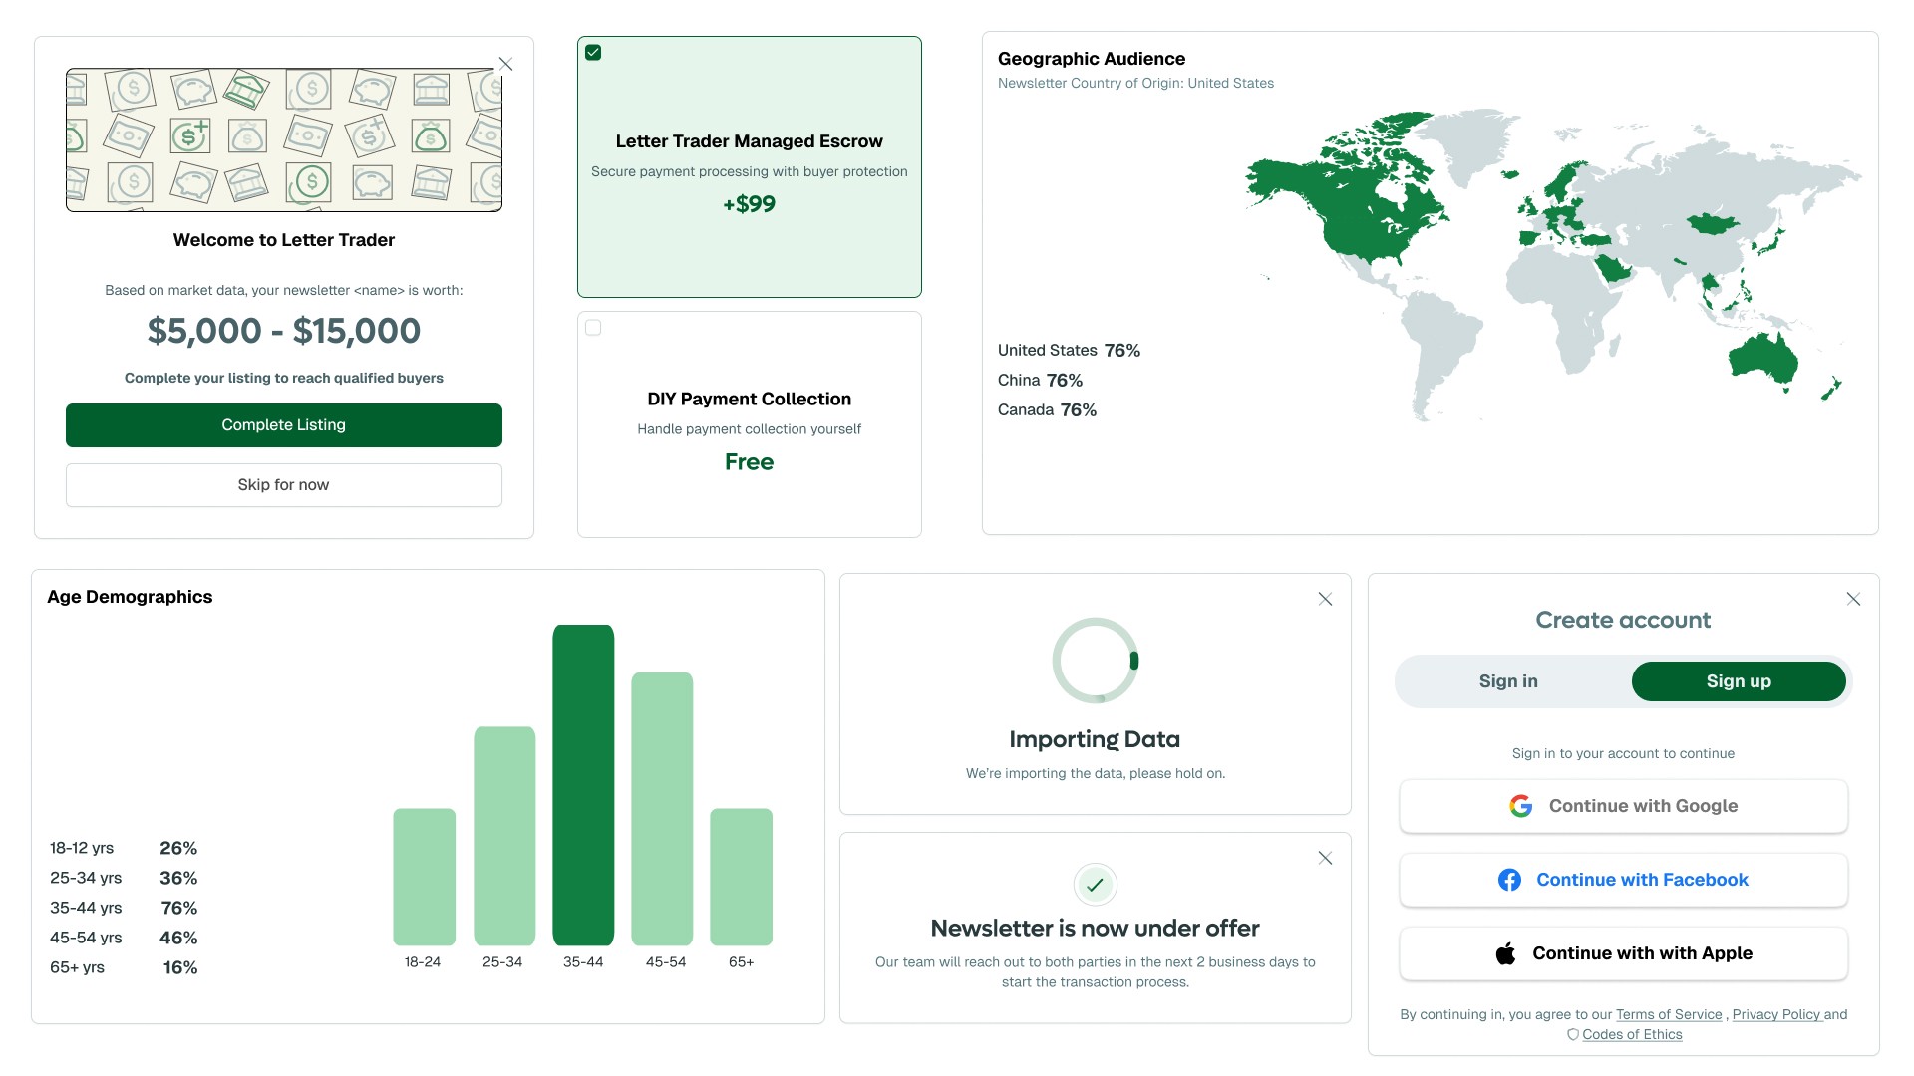Click the 35-44 age bar in chart
This screenshot has height=1076, width=1914.
(583, 785)
